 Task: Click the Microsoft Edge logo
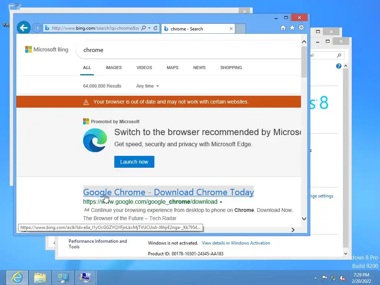[95, 140]
